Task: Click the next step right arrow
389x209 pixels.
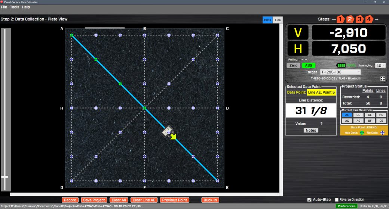Action: click(377, 19)
